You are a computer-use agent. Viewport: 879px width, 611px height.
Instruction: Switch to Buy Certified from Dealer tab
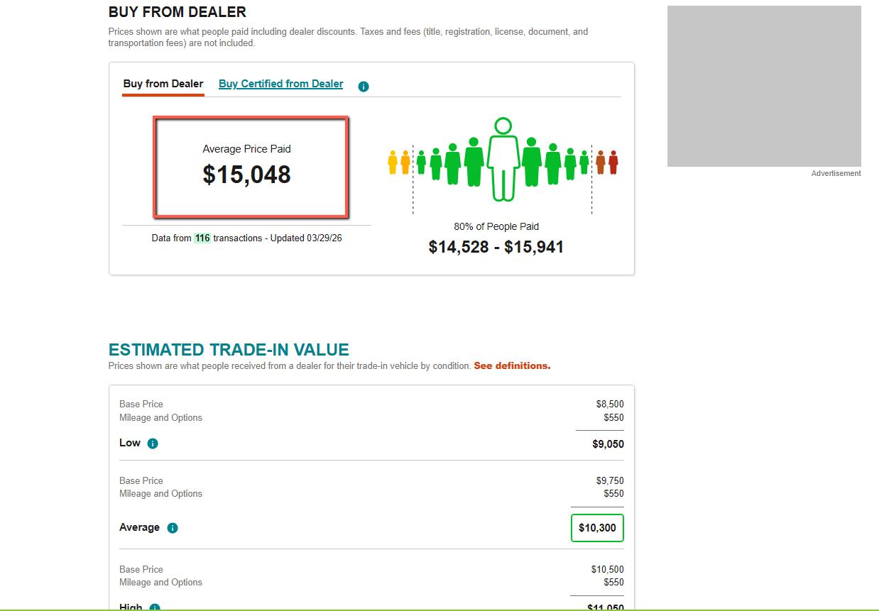click(280, 84)
